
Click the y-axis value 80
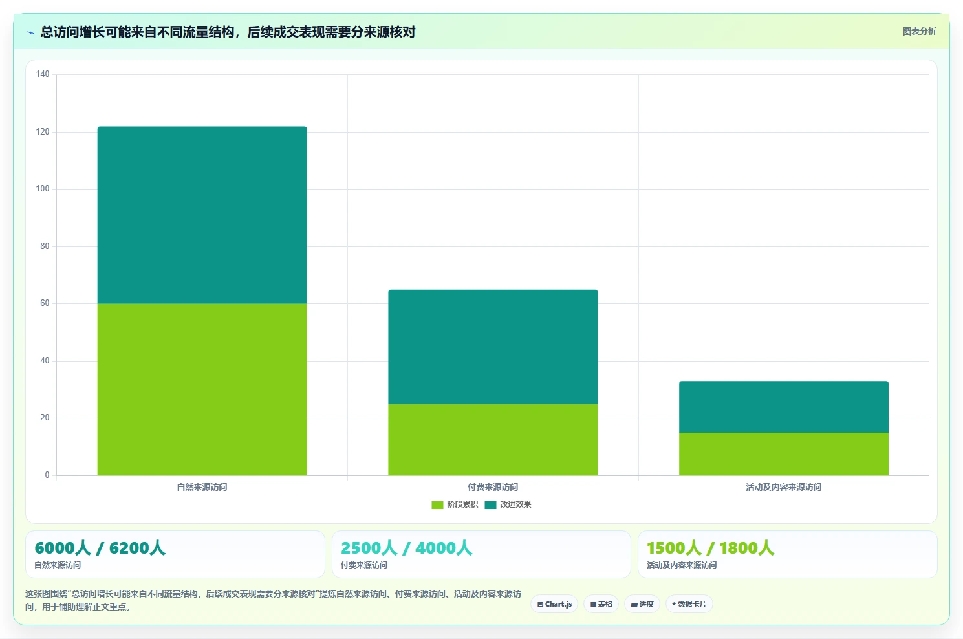point(45,246)
